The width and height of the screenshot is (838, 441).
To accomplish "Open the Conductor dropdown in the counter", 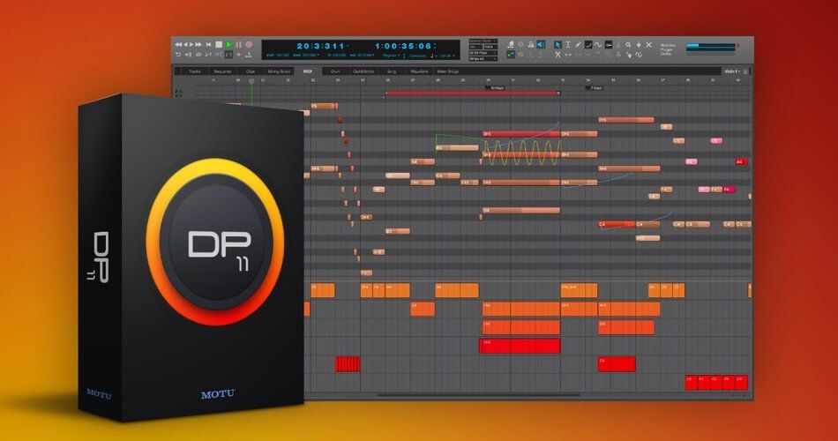I will (x=418, y=55).
